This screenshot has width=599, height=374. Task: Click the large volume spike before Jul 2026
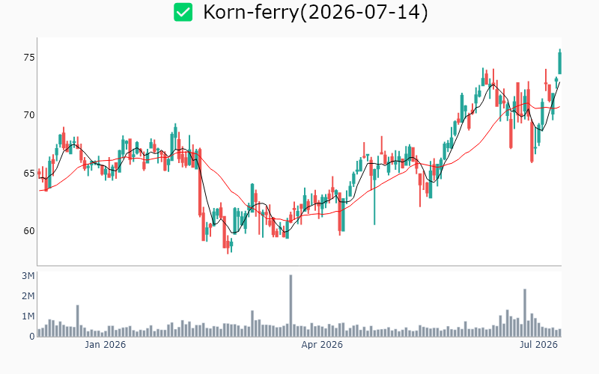tap(525, 313)
